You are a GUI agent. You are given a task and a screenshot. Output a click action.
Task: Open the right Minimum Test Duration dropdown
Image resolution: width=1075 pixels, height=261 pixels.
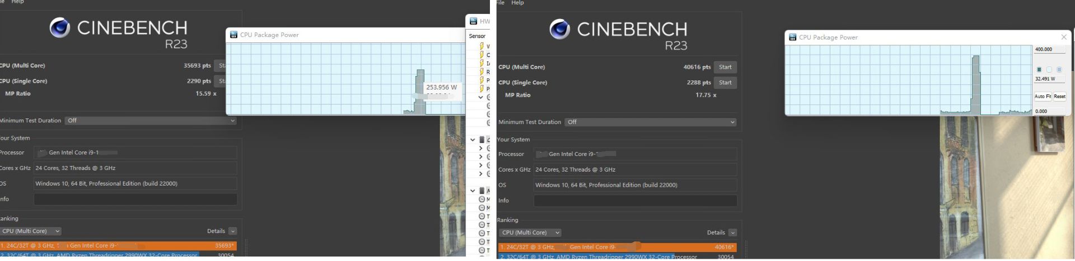pyautogui.click(x=651, y=122)
